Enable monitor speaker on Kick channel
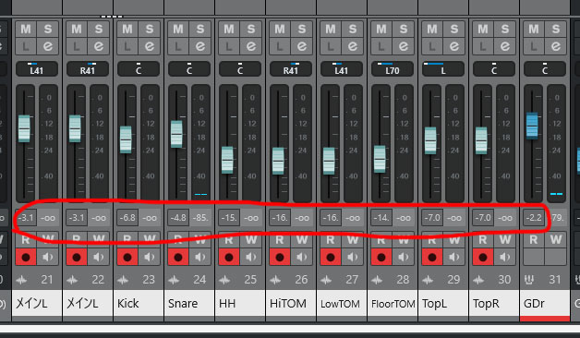Image resolution: width=580 pixels, height=338 pixels. (149, 257)
